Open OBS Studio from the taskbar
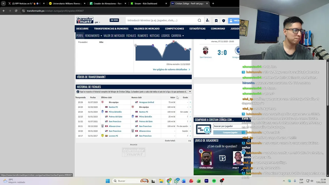 pos(222,181)
